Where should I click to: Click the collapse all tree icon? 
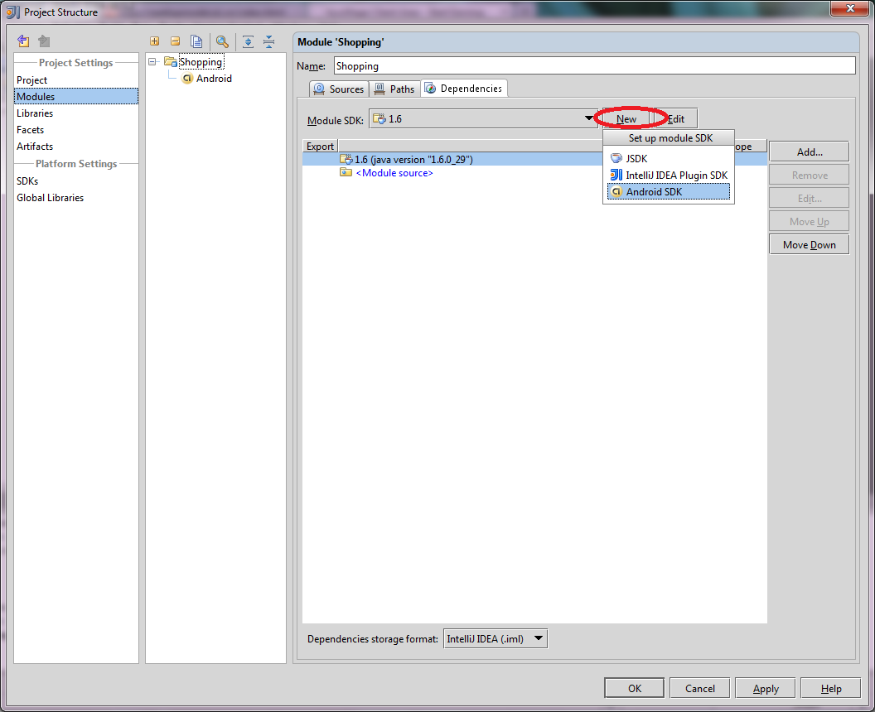[x=269, y=41]
